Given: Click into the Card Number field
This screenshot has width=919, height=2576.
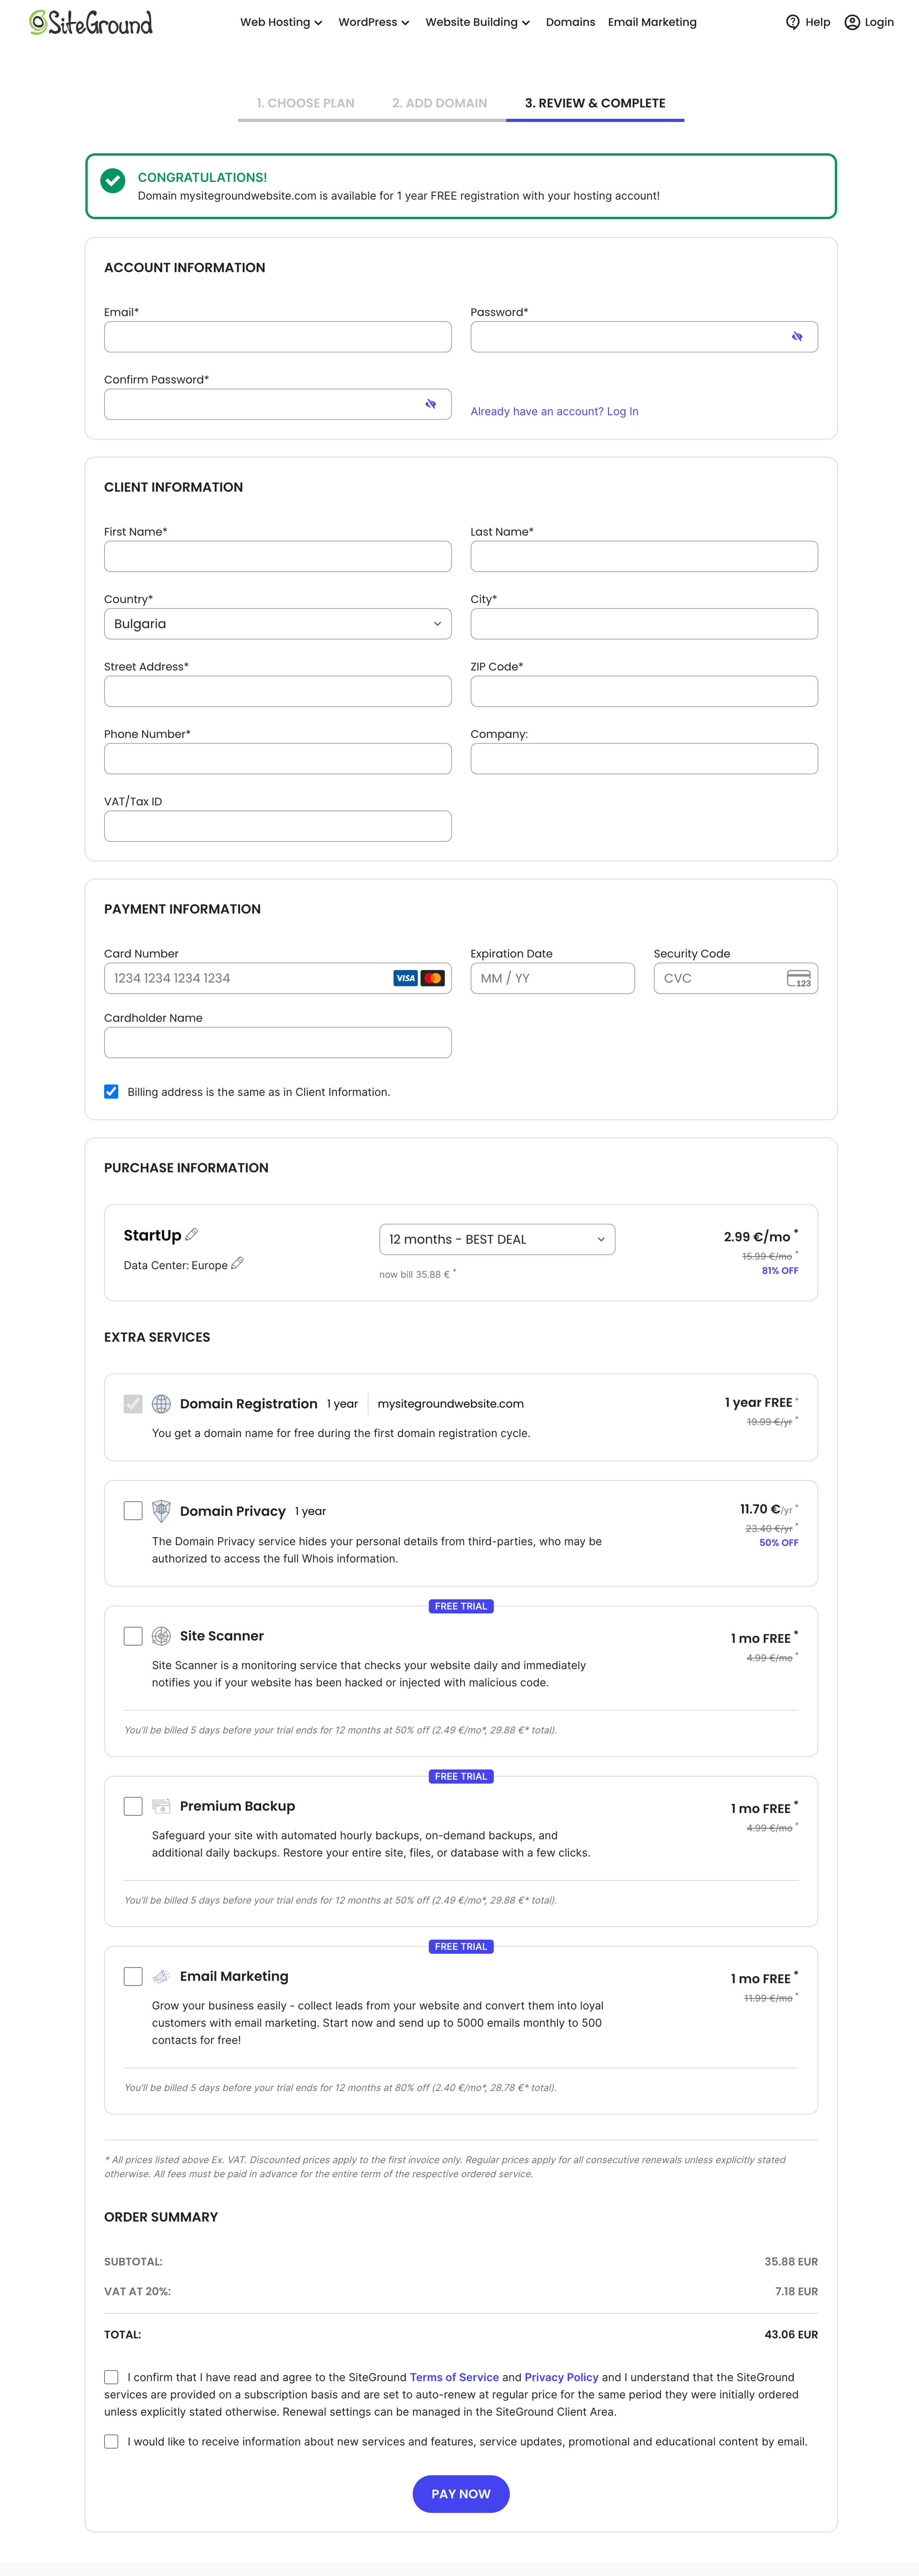Looking at the screenshot, I should 278,978.
